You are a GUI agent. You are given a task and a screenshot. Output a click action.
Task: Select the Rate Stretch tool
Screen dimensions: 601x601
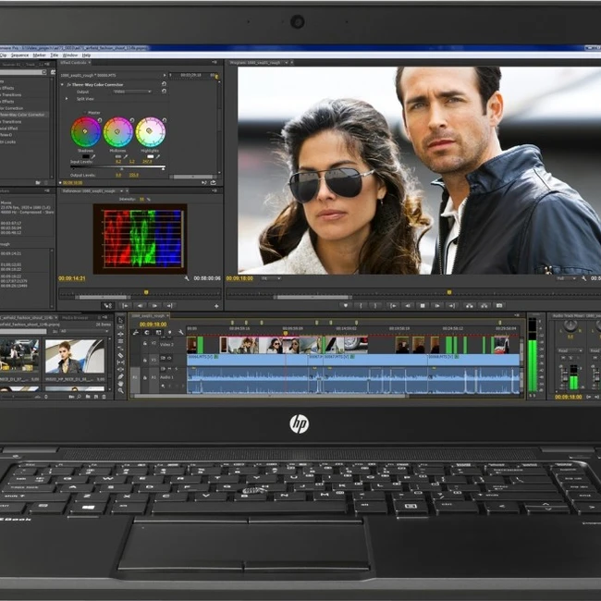coord(121,348)
